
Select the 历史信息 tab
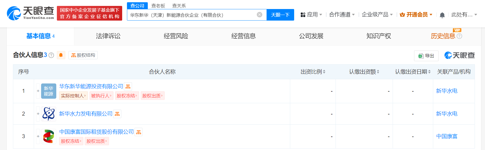(443, 36)
